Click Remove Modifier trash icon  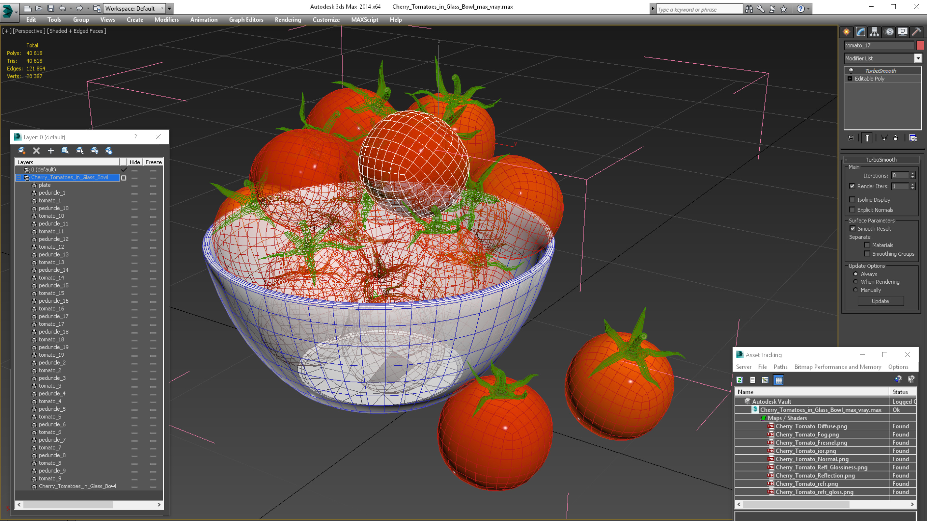(x=896, y=138)
